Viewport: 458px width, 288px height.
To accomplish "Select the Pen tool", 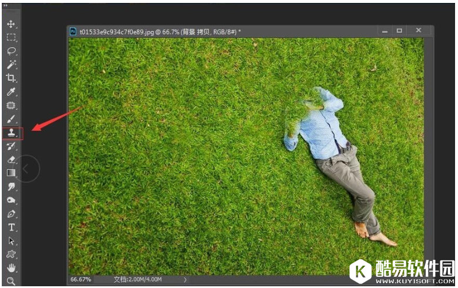I will click(11, 214).
